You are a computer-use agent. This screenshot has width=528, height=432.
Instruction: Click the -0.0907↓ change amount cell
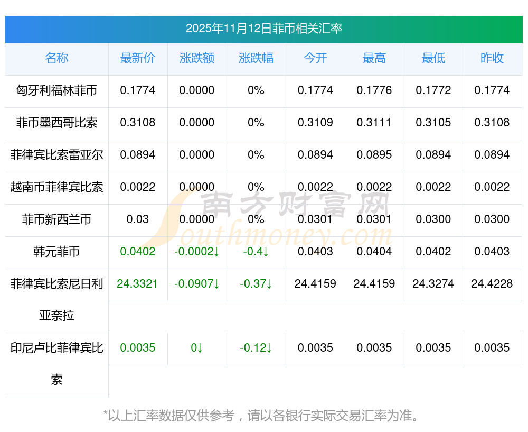pyautogui.click(x=197, y=284)
